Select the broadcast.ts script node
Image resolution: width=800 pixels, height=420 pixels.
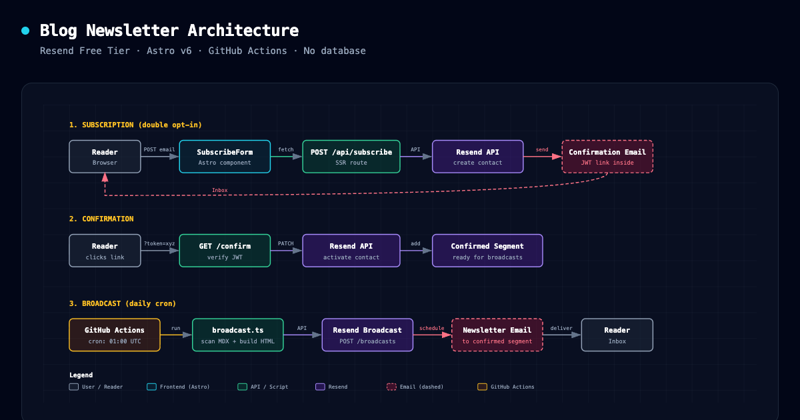click(x=237, y=335)
